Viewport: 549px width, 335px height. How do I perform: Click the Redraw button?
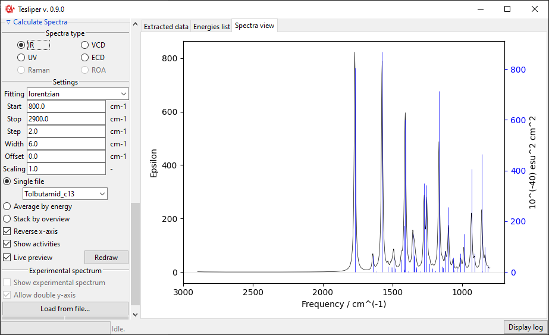coord(106,258)
